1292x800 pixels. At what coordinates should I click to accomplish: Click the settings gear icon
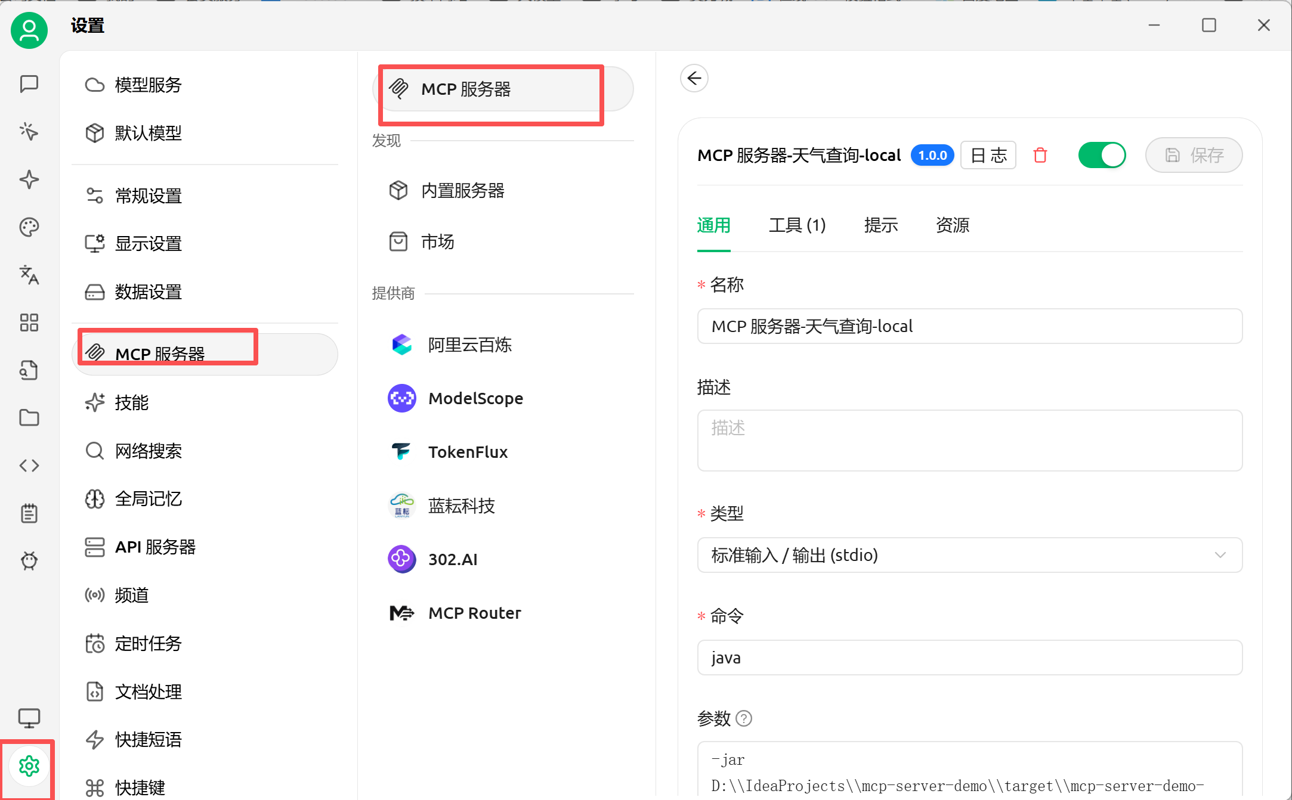click(29, 766)
